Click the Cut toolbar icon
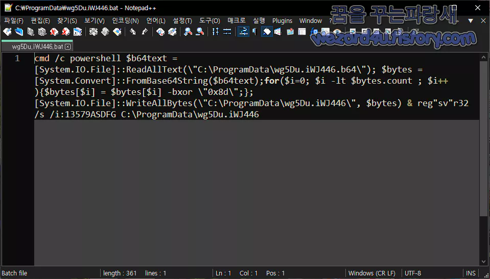This screenshot has width=490, height=279. point(94,32)
